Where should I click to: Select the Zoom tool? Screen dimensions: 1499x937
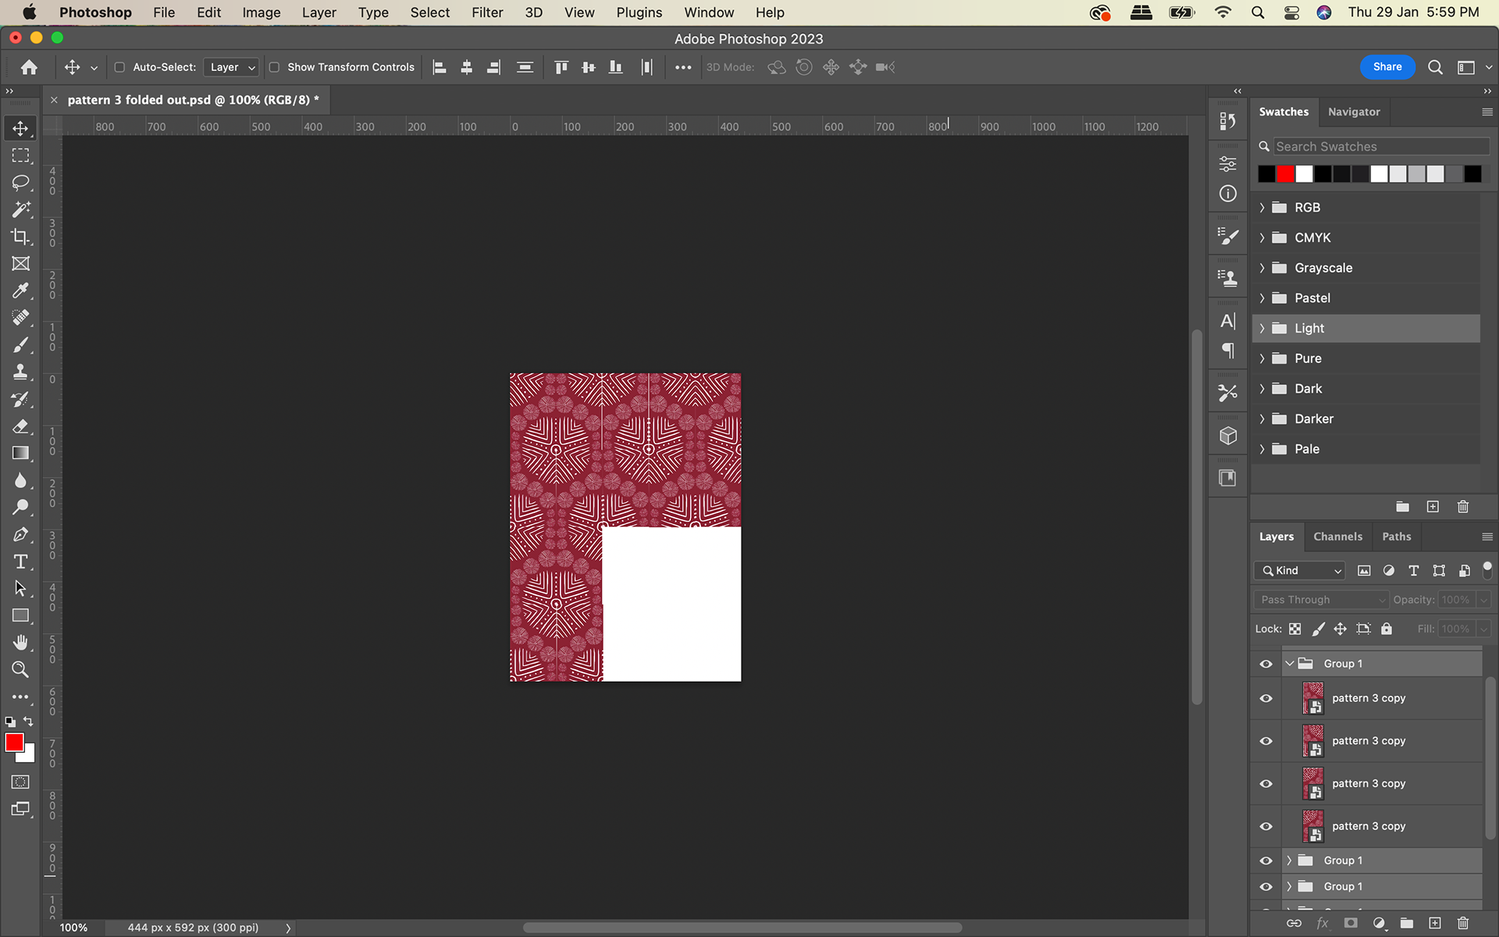pyautogui.click(x=20, y=669)
